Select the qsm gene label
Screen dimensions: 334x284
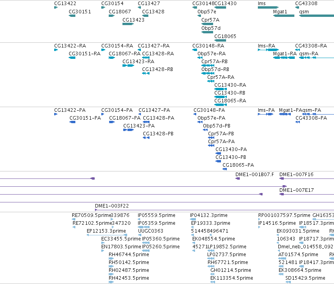[304, 12]
